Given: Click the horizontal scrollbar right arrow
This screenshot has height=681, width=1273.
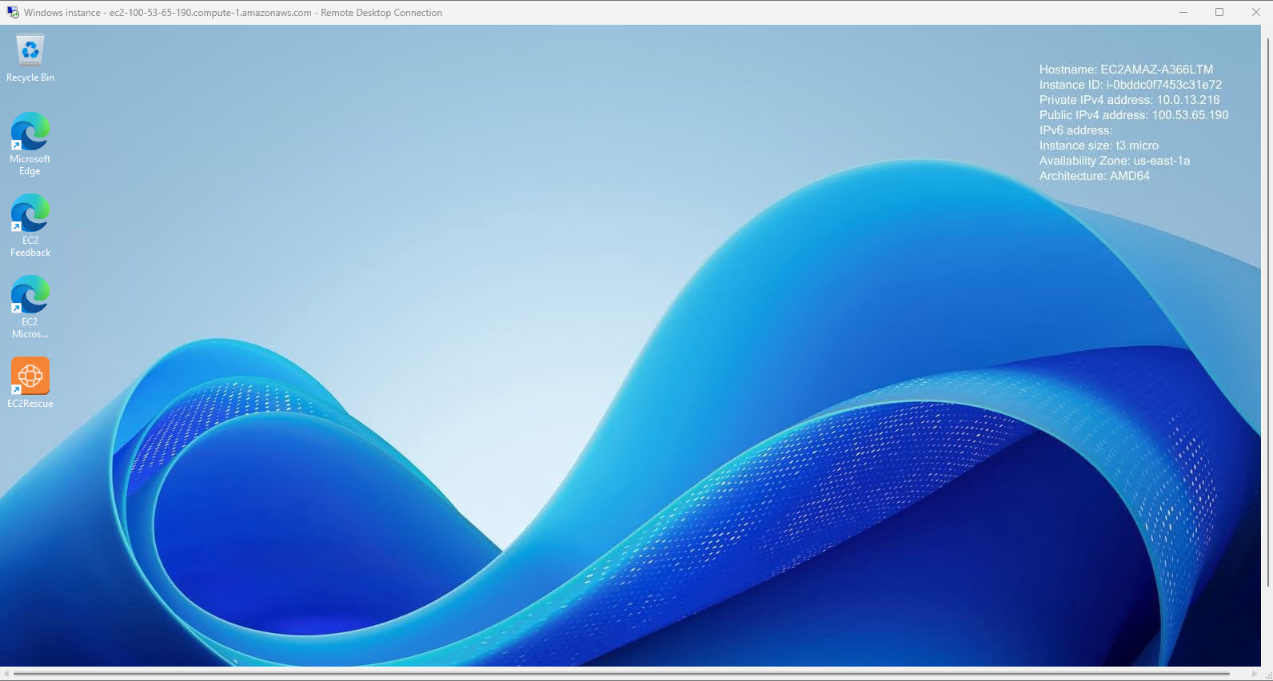Looking at the screenshot, I should 1255,674.
